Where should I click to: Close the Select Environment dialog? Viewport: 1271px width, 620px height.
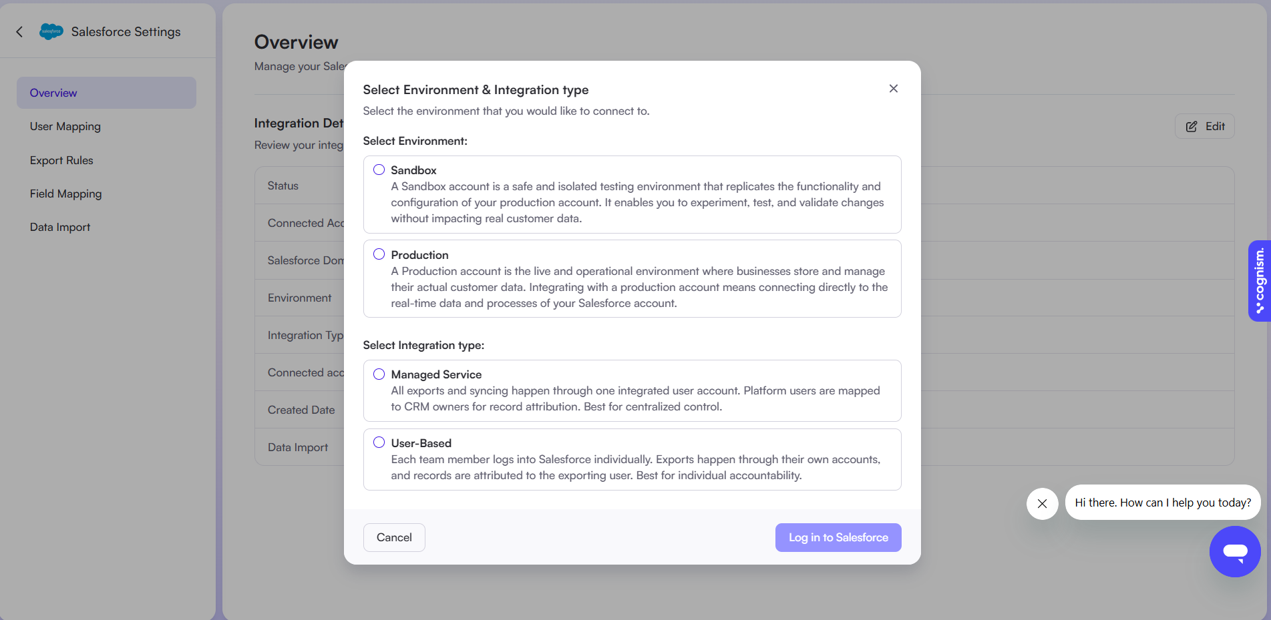(x=893, y=88)
